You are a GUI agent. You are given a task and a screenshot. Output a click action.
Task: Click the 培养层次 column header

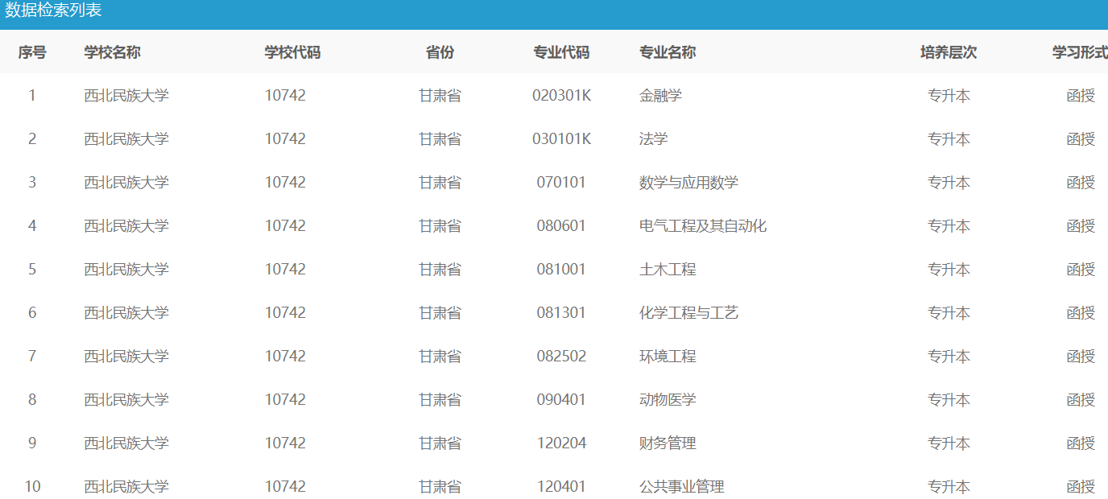[949, 52]
